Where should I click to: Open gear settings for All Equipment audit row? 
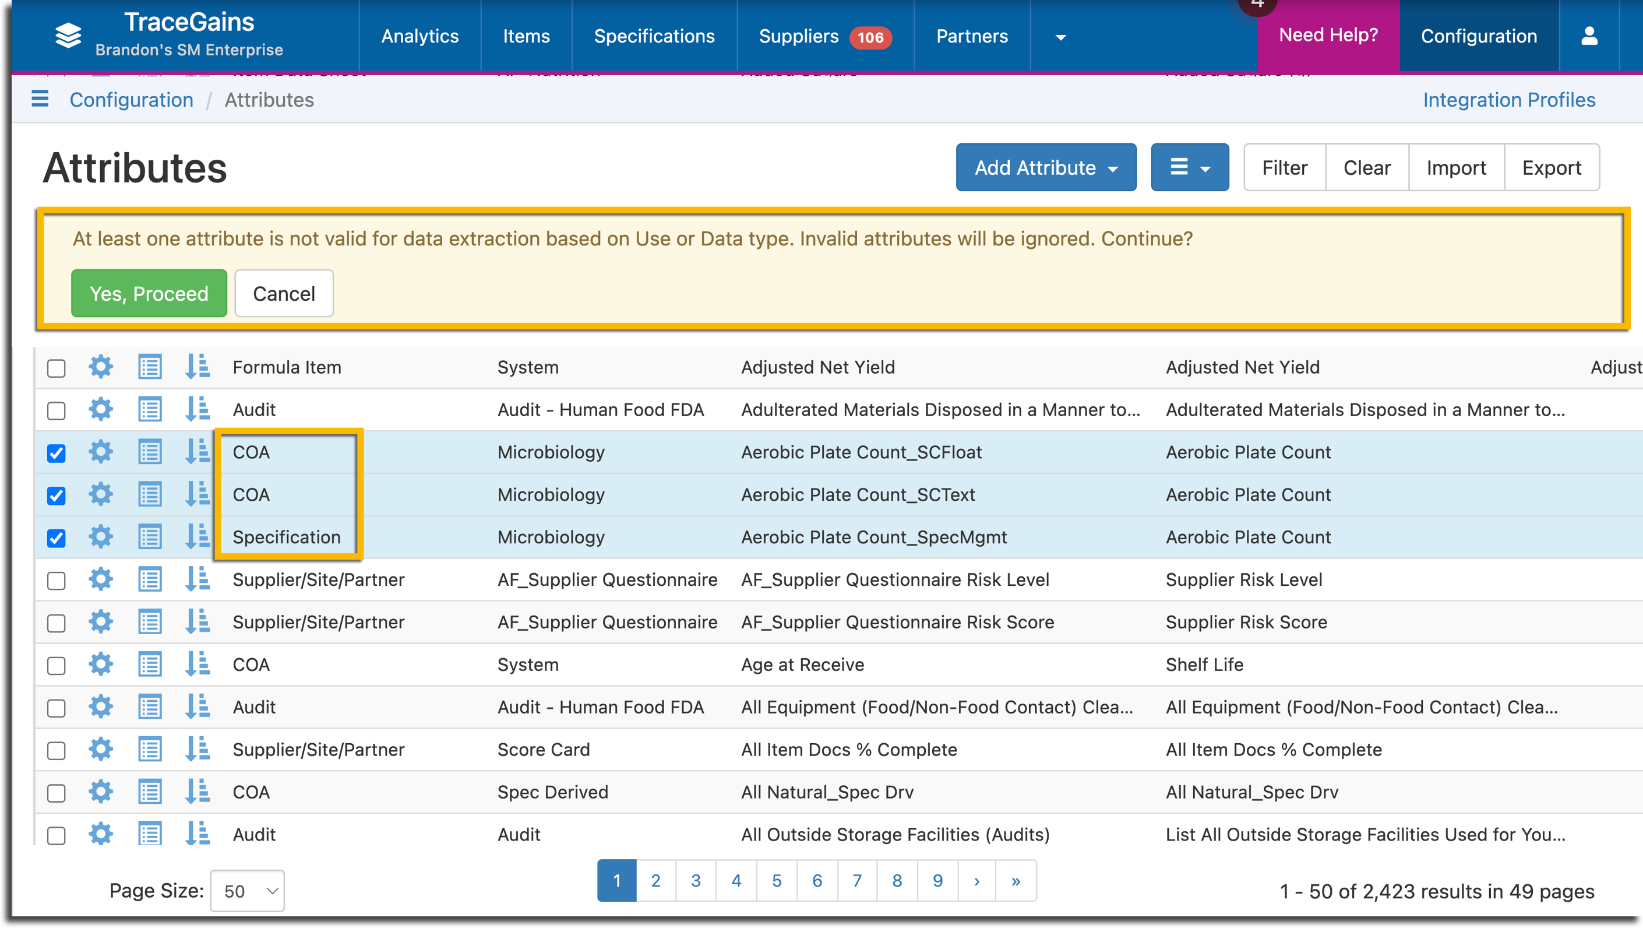click(101, 707)
